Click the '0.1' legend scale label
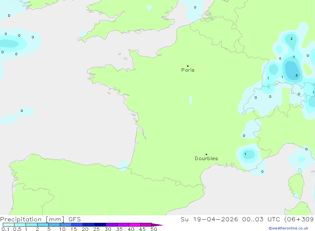 point(5,229)
